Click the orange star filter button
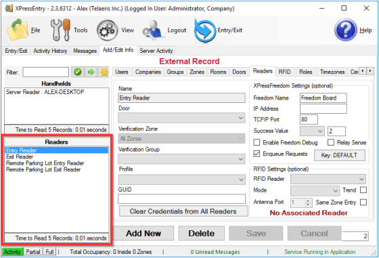The width and height of the screenshot is (379, 258). 104,72
